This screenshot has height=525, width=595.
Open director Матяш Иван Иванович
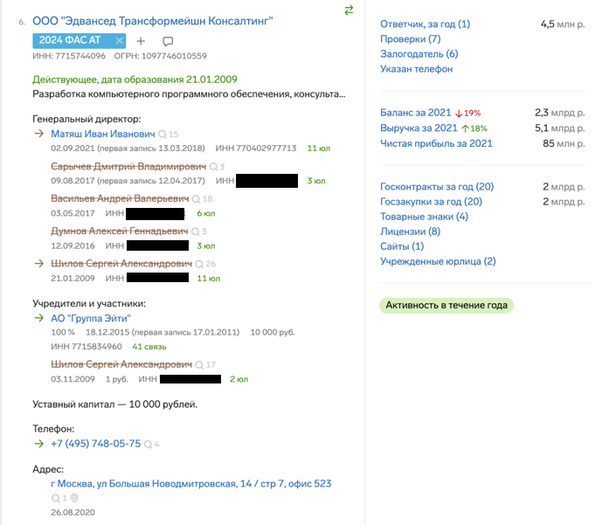coord(103,134)
